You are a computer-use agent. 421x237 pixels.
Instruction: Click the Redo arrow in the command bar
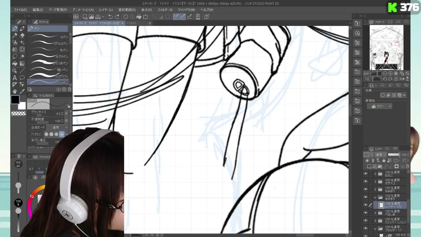point(117,17)
